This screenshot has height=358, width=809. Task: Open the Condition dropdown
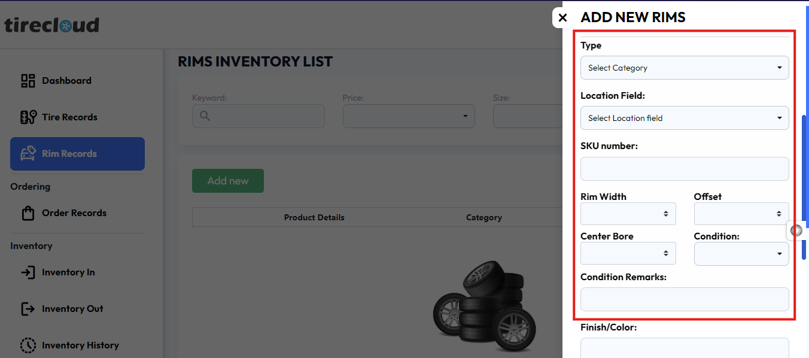click(741, 253)
